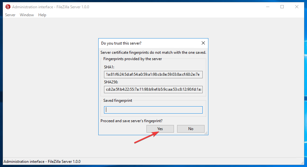
Task: Click the 'Saved fingerprint' group label
Action: pyautogui.click(x=118, y=101)
